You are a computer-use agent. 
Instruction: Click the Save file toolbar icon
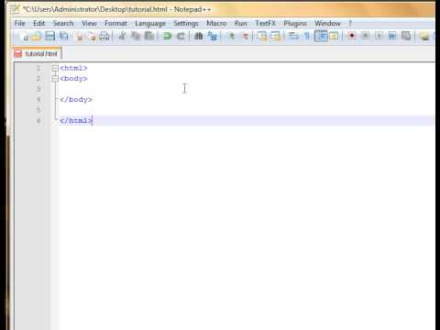coord(49,37)
